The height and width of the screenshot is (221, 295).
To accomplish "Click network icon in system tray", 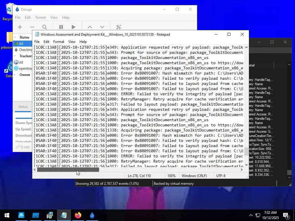I will pyautogui.click(x=258, y=215).
